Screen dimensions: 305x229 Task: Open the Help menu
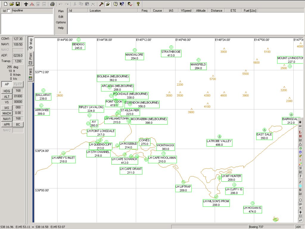click(x=61, y=28)
